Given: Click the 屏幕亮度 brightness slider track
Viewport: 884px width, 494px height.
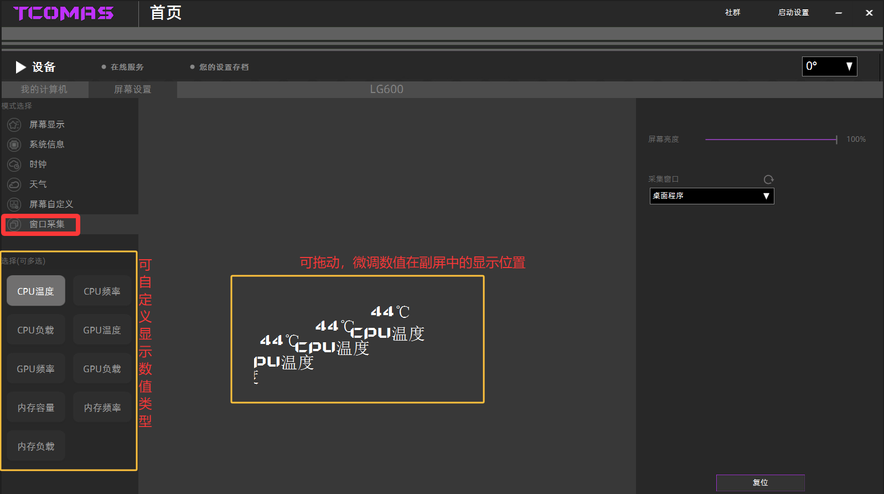Looking at the screenshot, I should point(771,140).
